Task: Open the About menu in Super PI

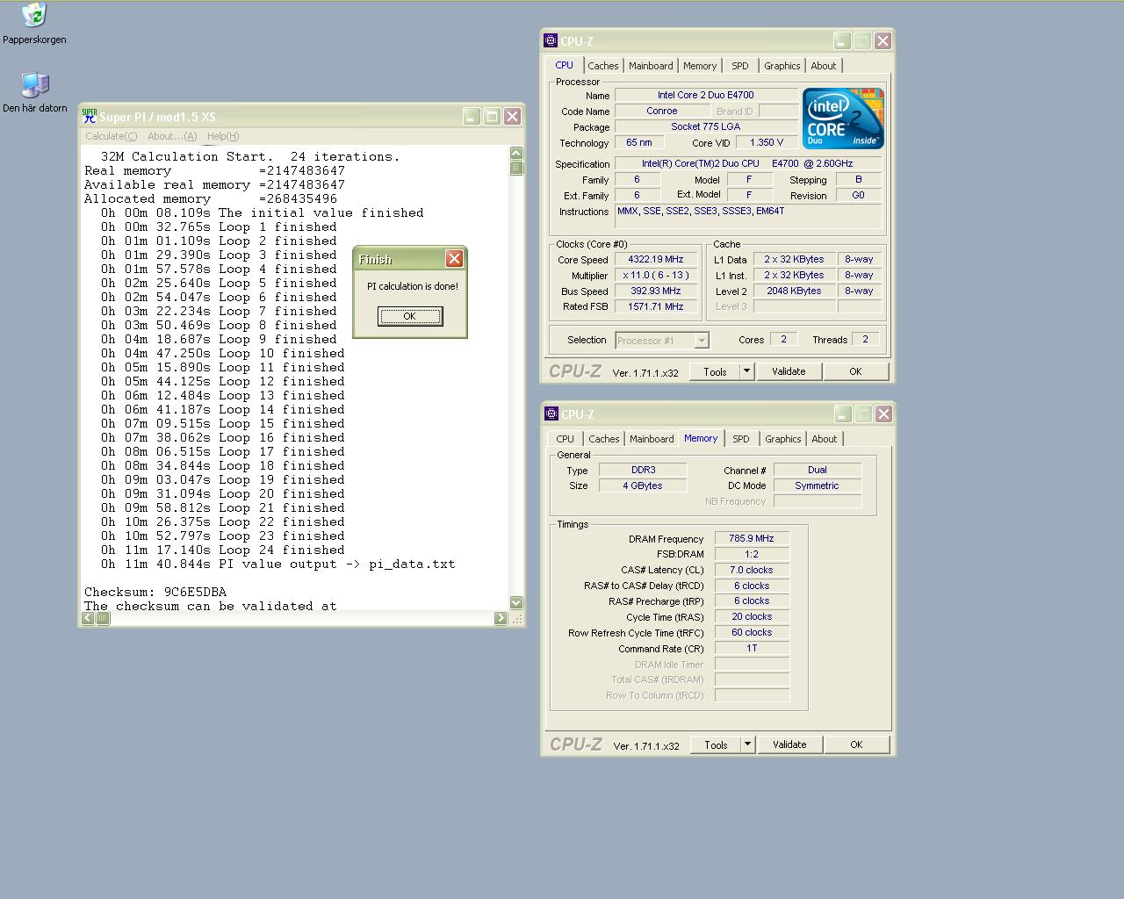Action: (x=172, y=136)
